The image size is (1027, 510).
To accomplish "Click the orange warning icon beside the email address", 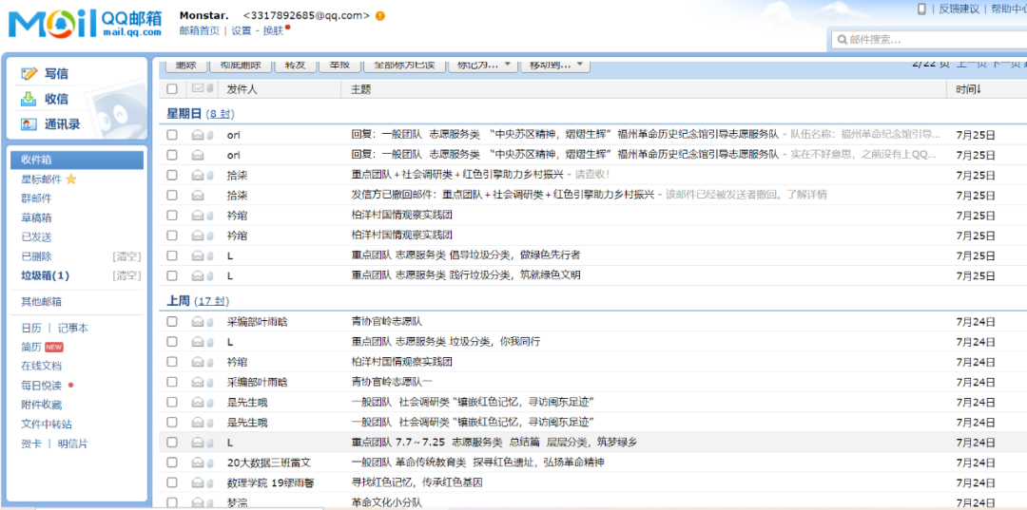I will [x=380, y=16].
